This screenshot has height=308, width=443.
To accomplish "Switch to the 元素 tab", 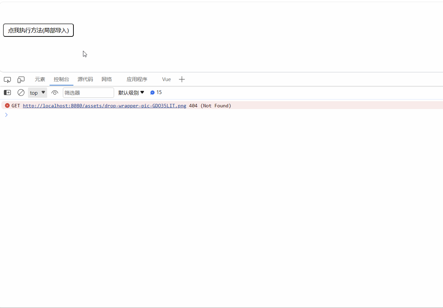I will coord(40,79).
